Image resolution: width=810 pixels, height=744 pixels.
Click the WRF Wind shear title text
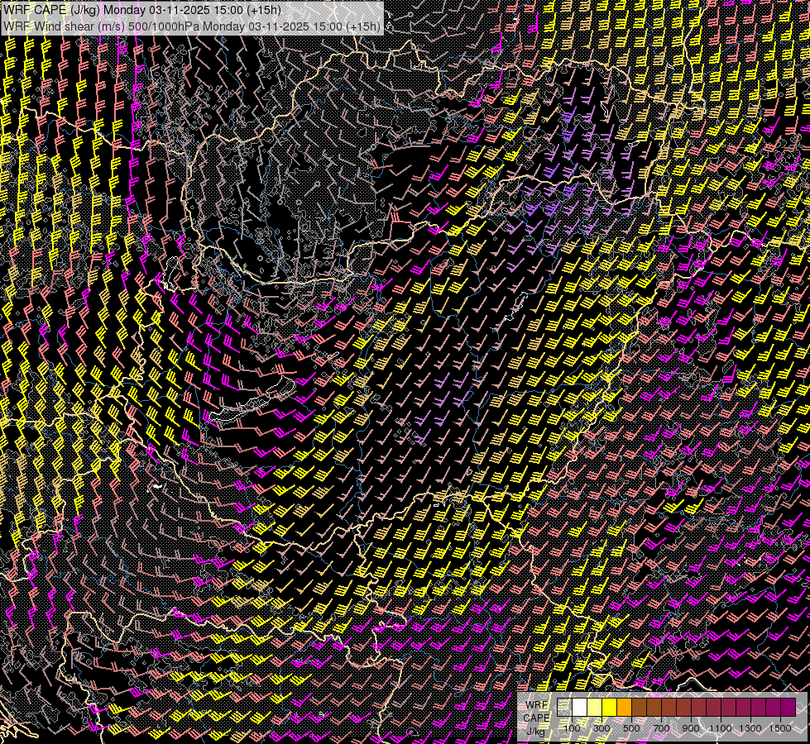[50, 26]
